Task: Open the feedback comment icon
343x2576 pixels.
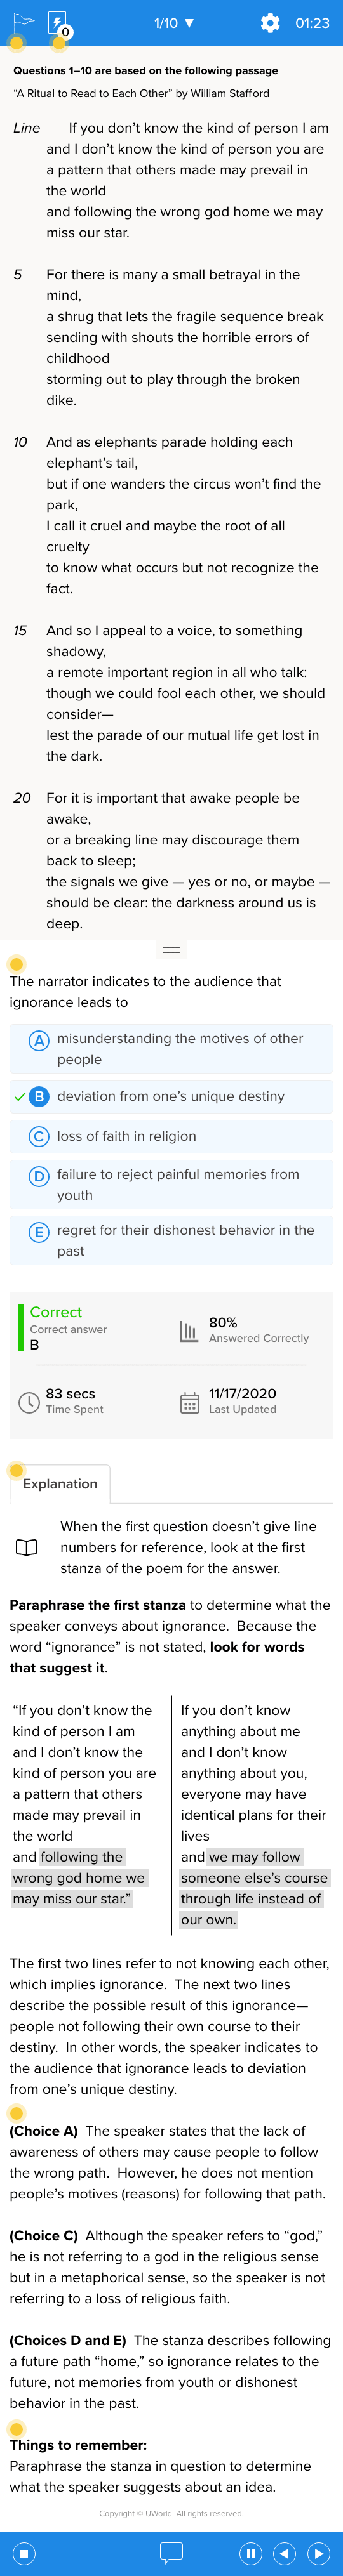Action: (x=171, y=2553)
